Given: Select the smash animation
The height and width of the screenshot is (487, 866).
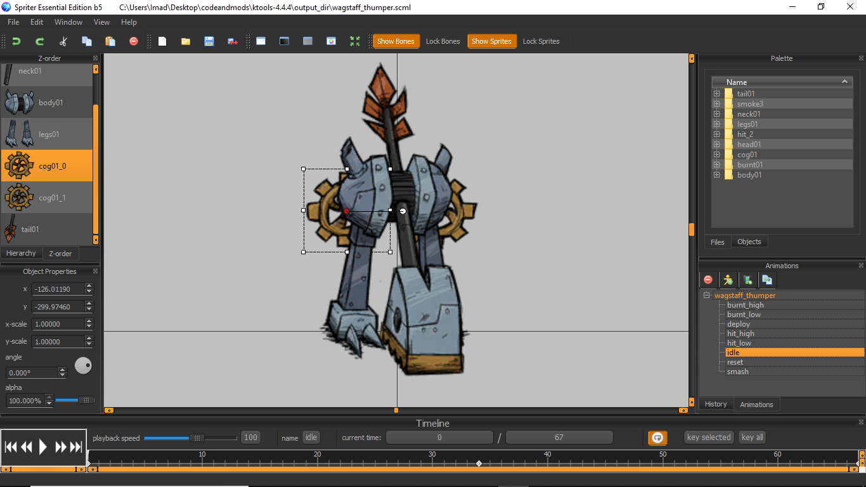Looking at the screenshot, I should pyautogui.click(x=737, y=372).
